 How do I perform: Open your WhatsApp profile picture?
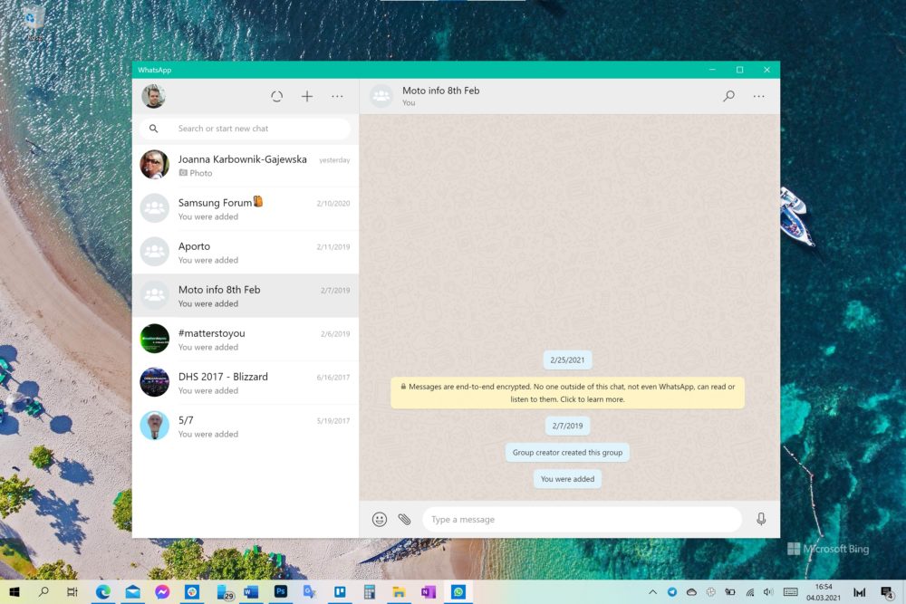click(154, 96)
